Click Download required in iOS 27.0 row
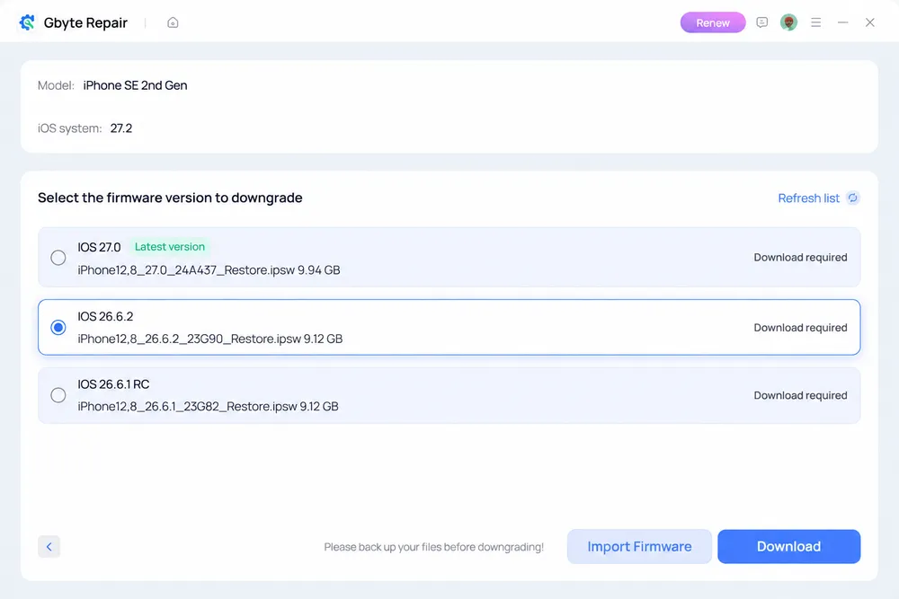The height and width of the screenshot is (599, 899). click(800, 258)
